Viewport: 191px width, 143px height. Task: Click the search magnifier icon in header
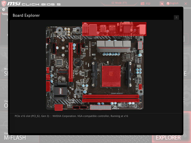click(162, 4)
